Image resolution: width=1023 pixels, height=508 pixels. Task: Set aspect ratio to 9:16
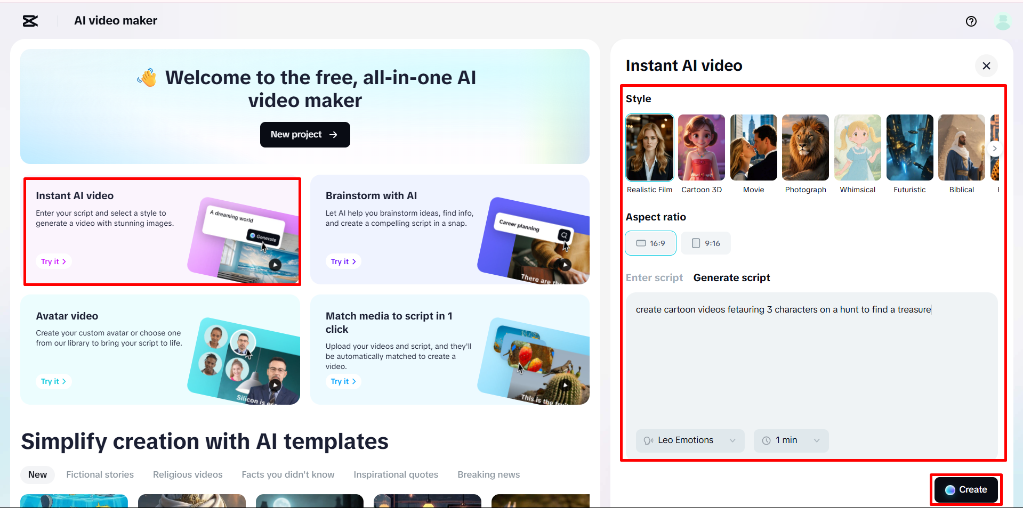[x=706, y=243]
